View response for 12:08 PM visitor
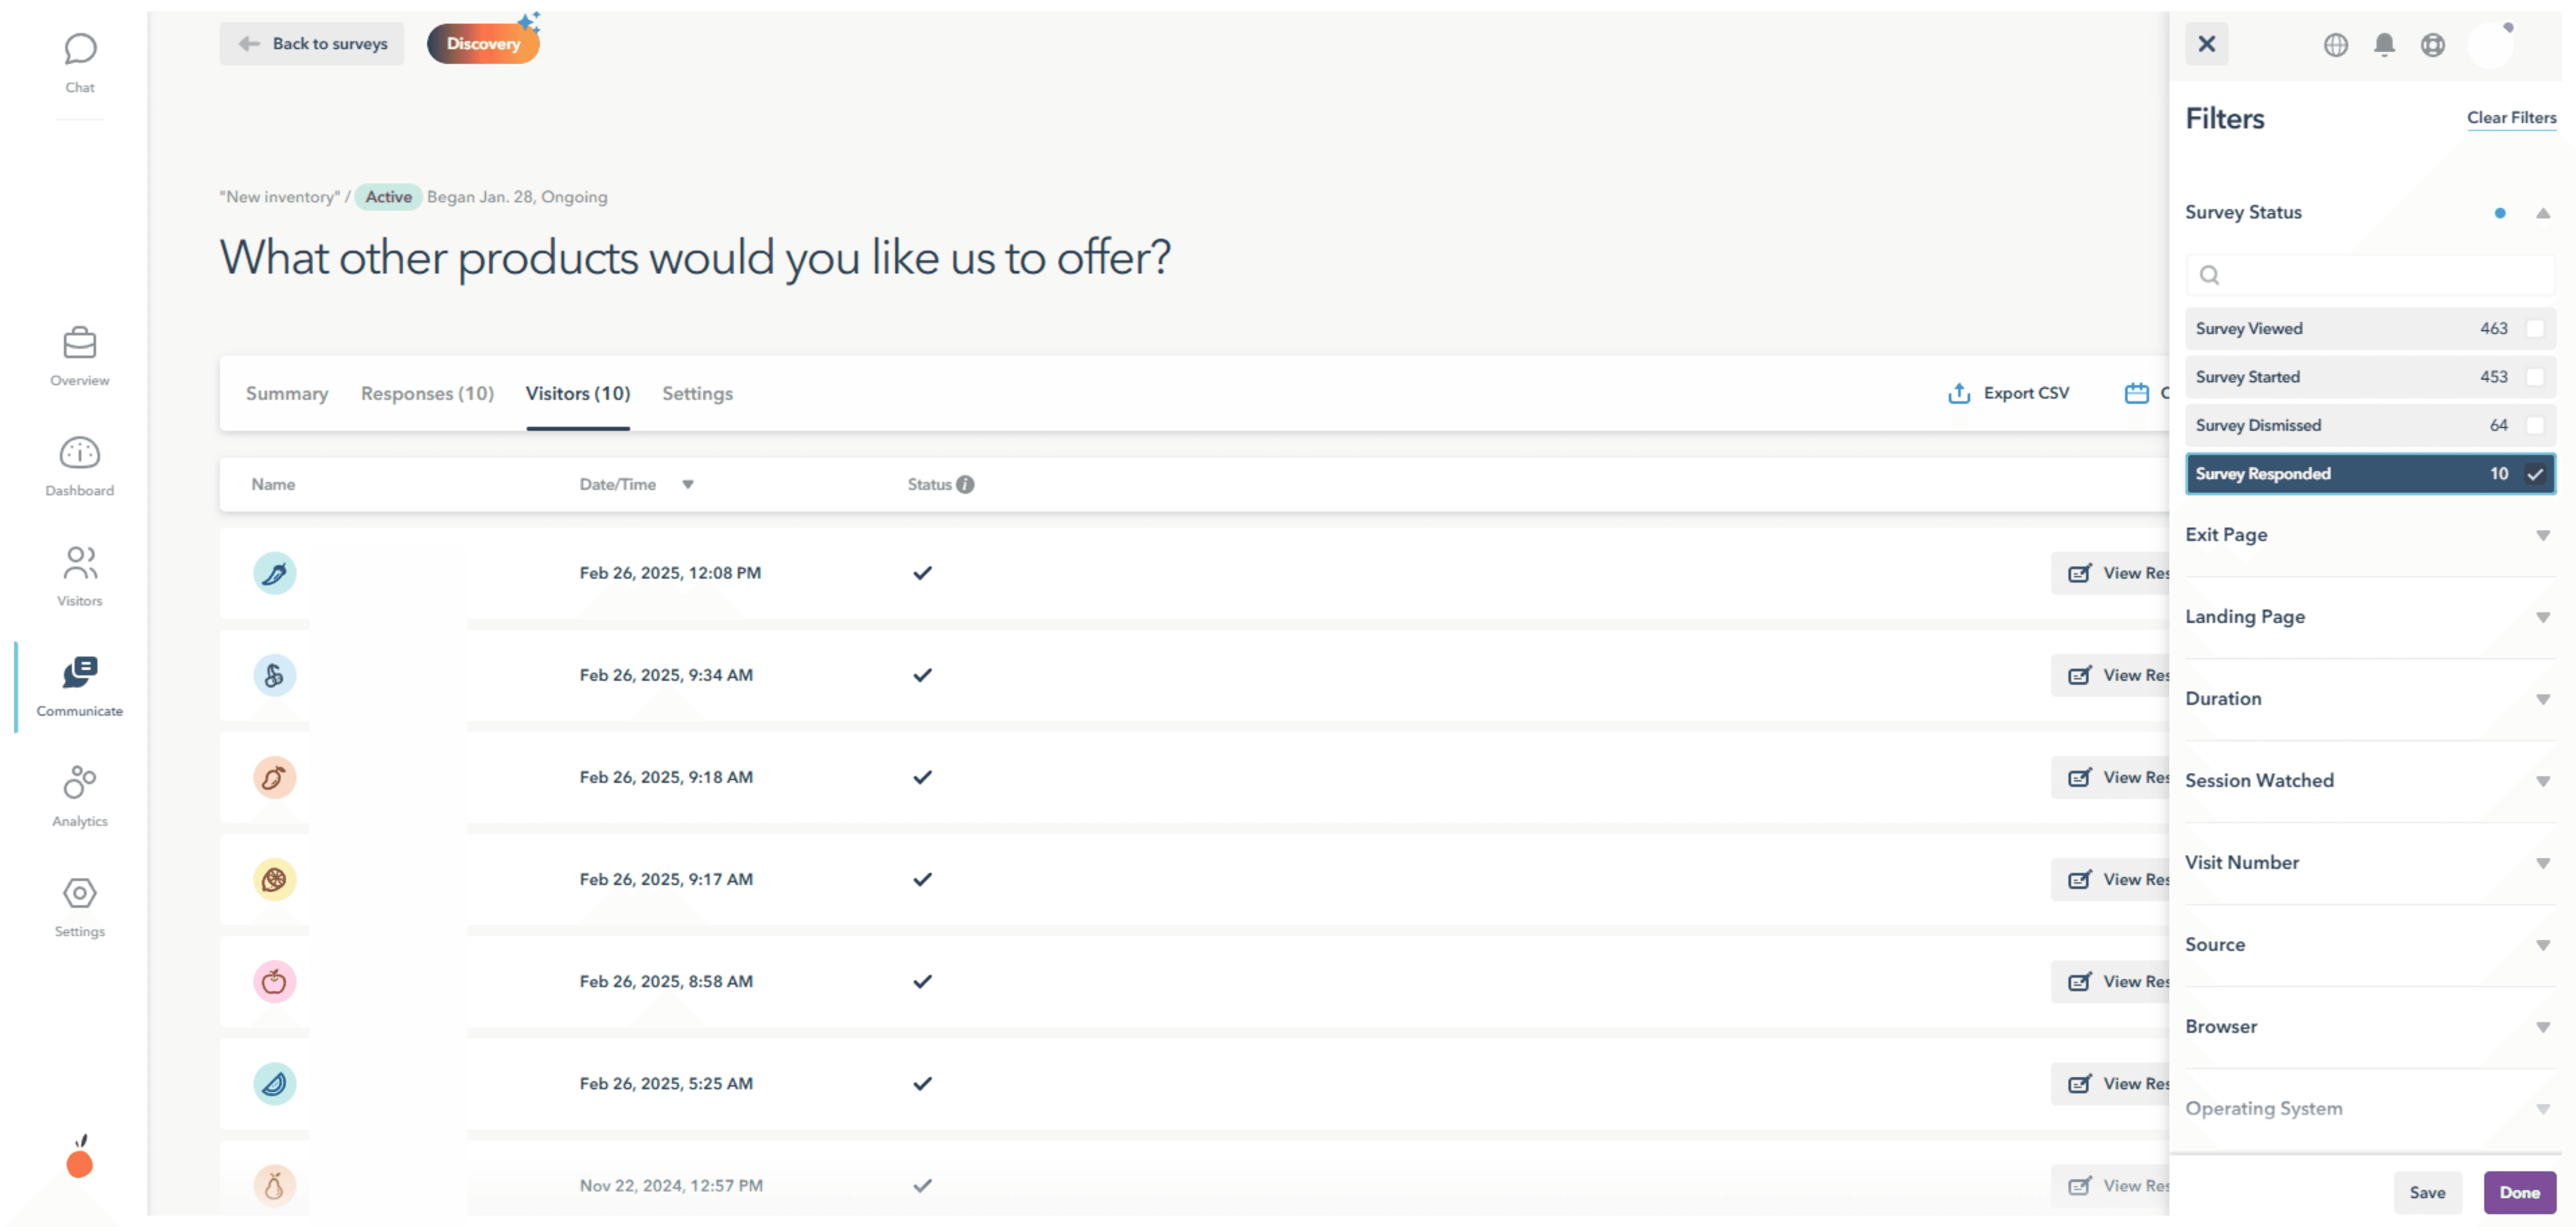This screenshot has width=2576, height=1227. (2110, 573)
